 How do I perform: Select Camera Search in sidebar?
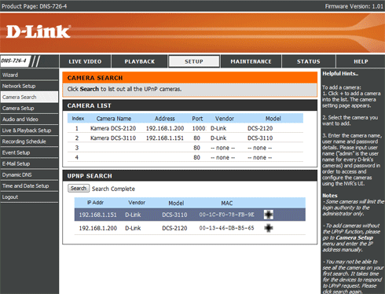tap(29, 97)
